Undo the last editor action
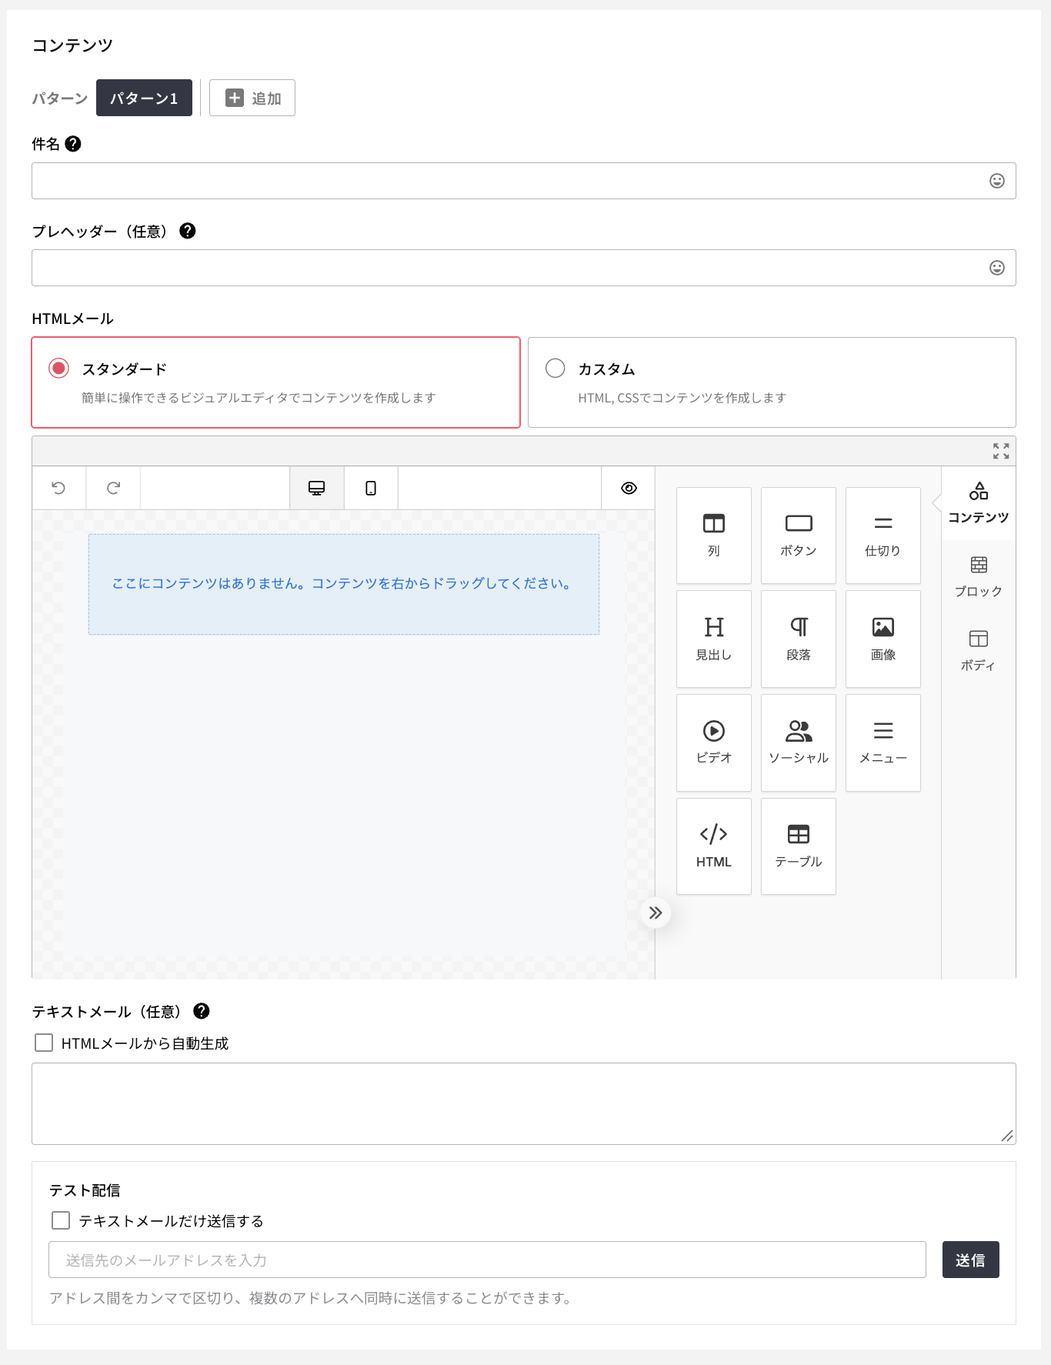This screenshot has height=1365, width=1051. (x=58, y=488)
